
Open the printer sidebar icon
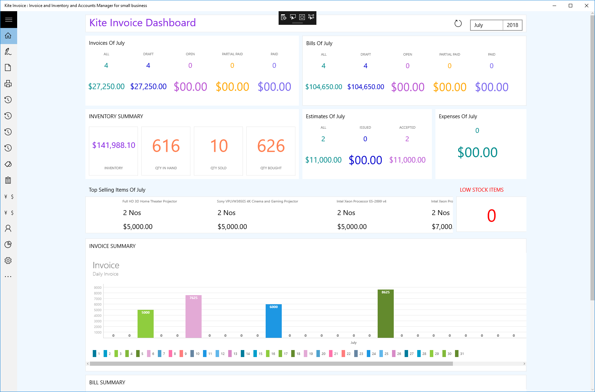(x=8, y=84)
